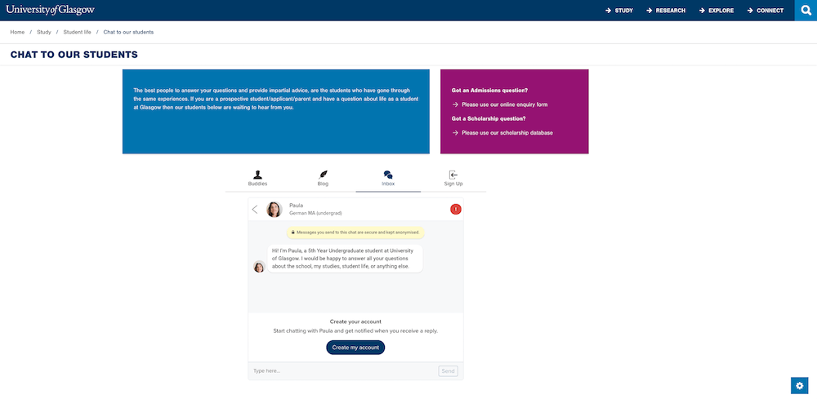The width and height of the screenshot is (817, 399).
Task: Click the Student life breadcrumb link
Action: coord(77,33)
